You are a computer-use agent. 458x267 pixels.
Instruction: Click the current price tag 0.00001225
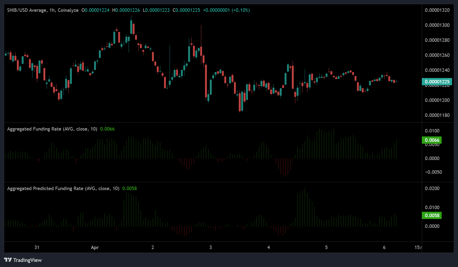(437, 82)
